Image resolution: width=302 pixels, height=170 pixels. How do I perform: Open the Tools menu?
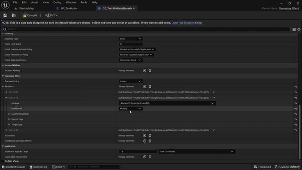84,2
